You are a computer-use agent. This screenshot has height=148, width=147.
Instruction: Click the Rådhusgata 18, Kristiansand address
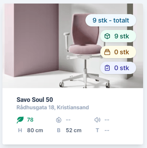[x=53, y=107]
